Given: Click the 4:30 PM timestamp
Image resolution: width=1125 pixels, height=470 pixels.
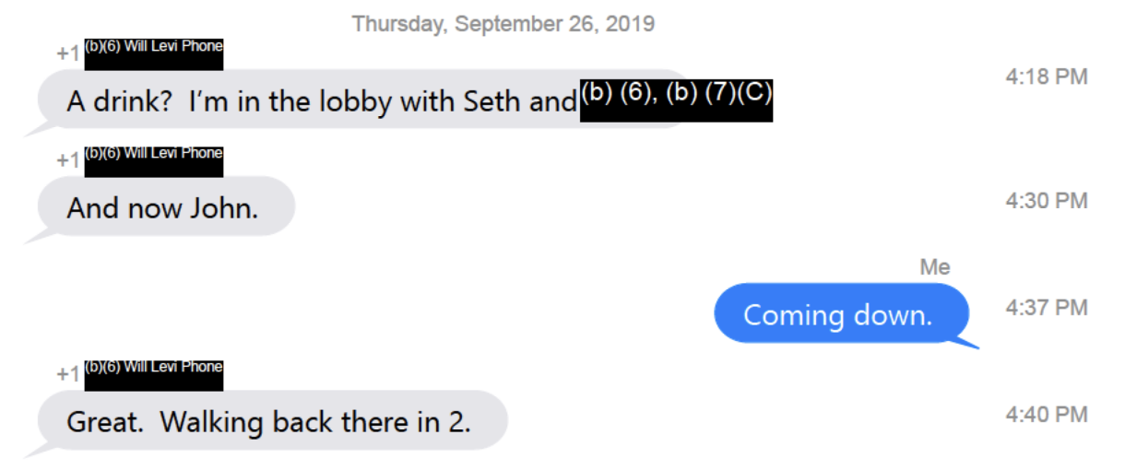Looking at the screenshot, I should point(1047,200).
